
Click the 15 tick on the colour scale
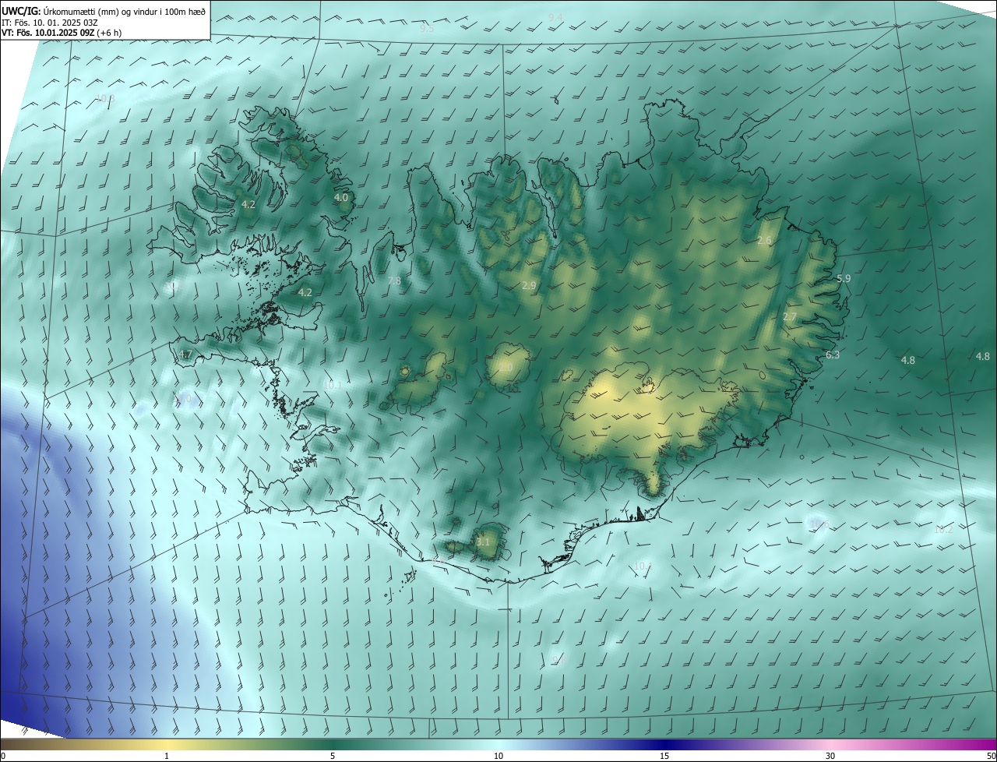pyautogui.click(x=664, y=757)
